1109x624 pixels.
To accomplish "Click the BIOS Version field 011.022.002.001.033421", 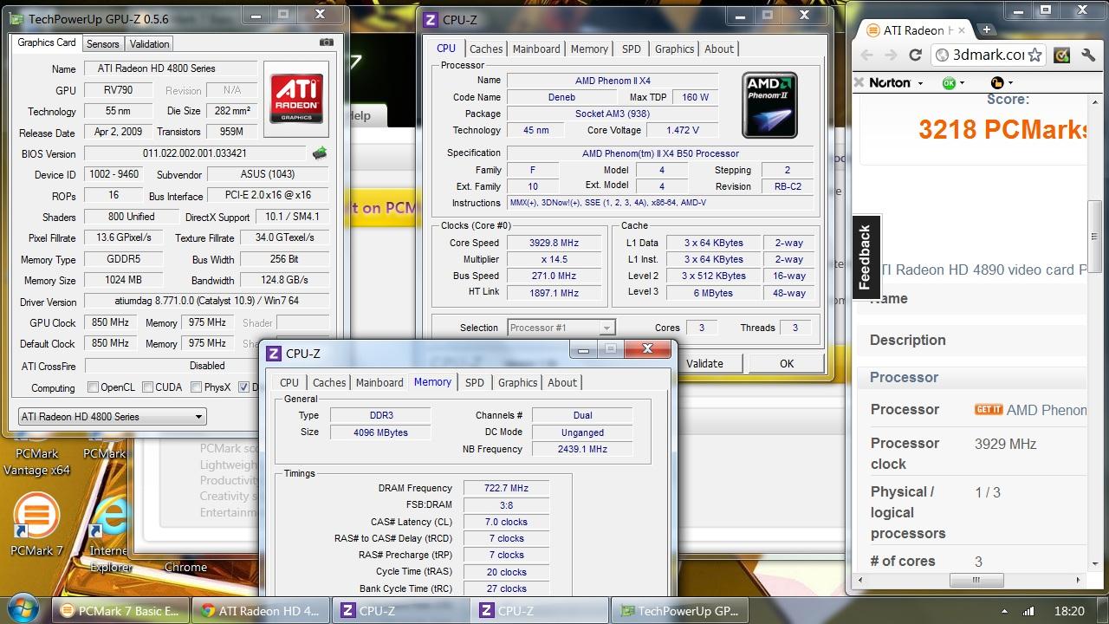I will coord(196,153).
